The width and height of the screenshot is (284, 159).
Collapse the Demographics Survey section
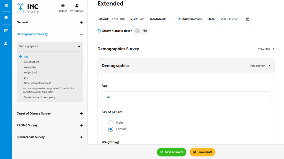pos(81,34)
